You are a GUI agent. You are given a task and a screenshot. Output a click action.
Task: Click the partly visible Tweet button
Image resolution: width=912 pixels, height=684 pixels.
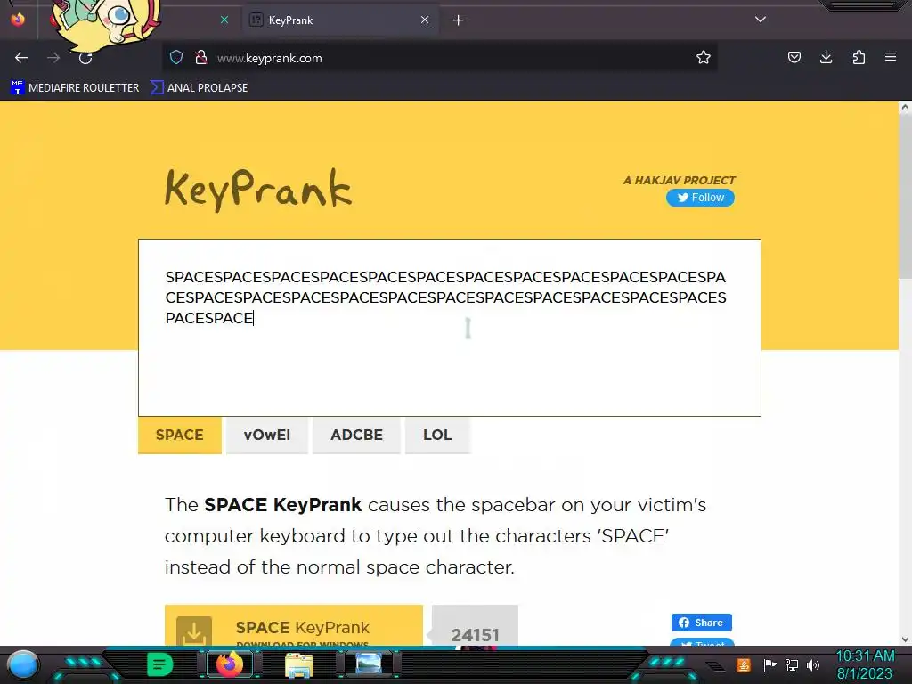pos(702,643)
